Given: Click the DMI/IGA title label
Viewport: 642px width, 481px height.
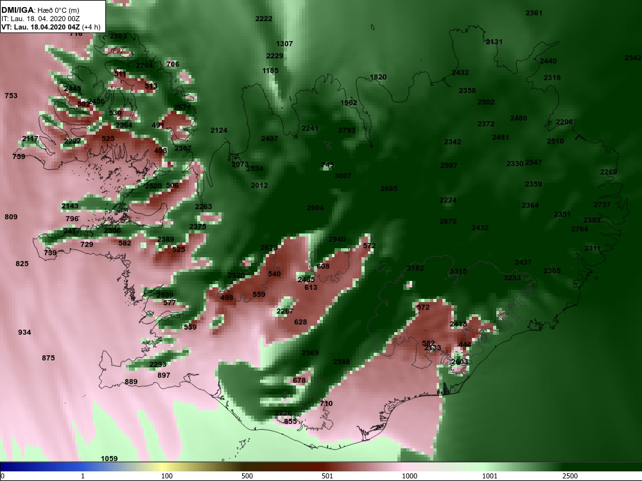Looking at the screenshot, I should pyautogui.click(x=17, y=10).
